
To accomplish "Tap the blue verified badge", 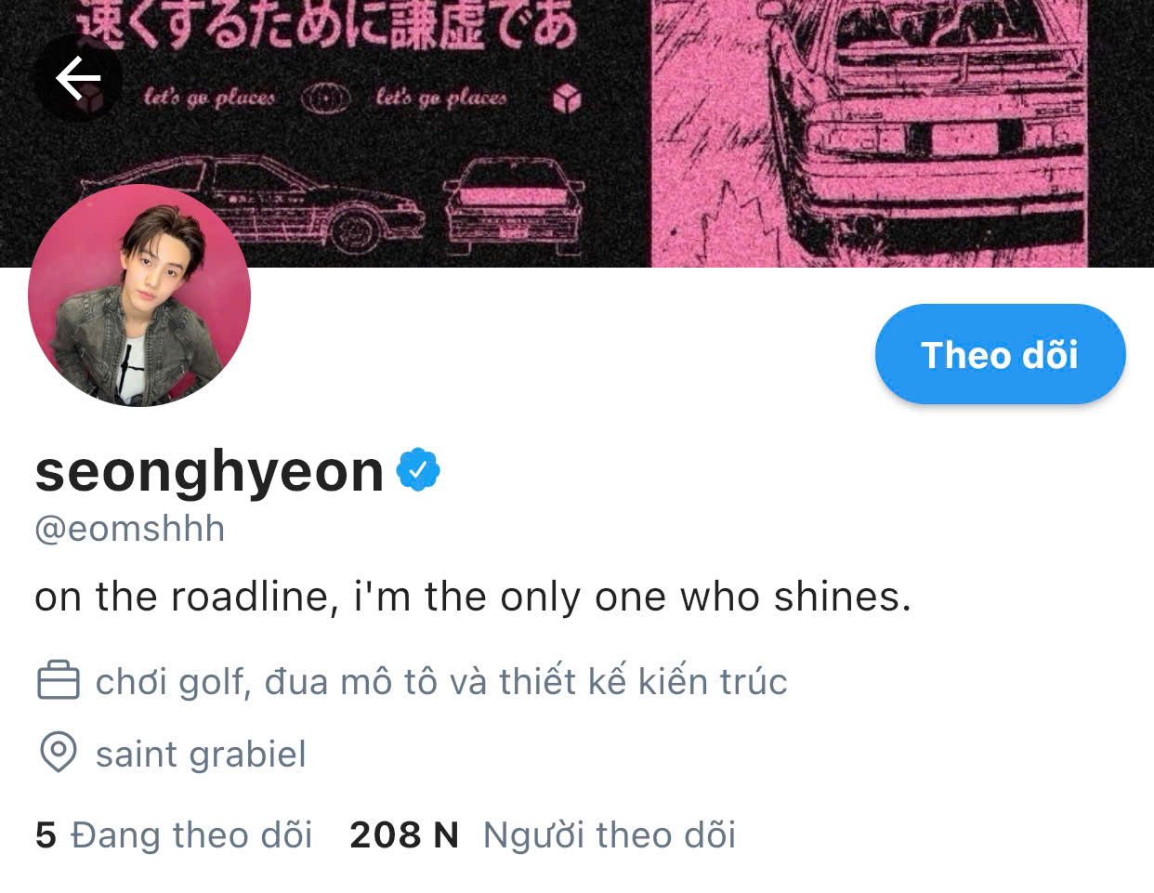I will 418,471.
